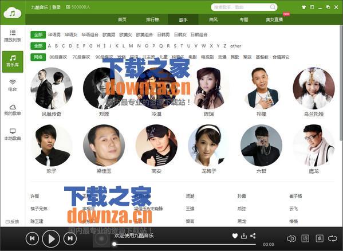This screenshot has height=251, width=343.
Task: Open the 电台 radio sidebar icon
Action: click(x=13, y=85)
